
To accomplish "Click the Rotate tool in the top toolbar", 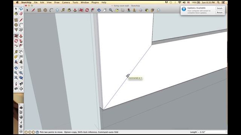I will 87,10.
